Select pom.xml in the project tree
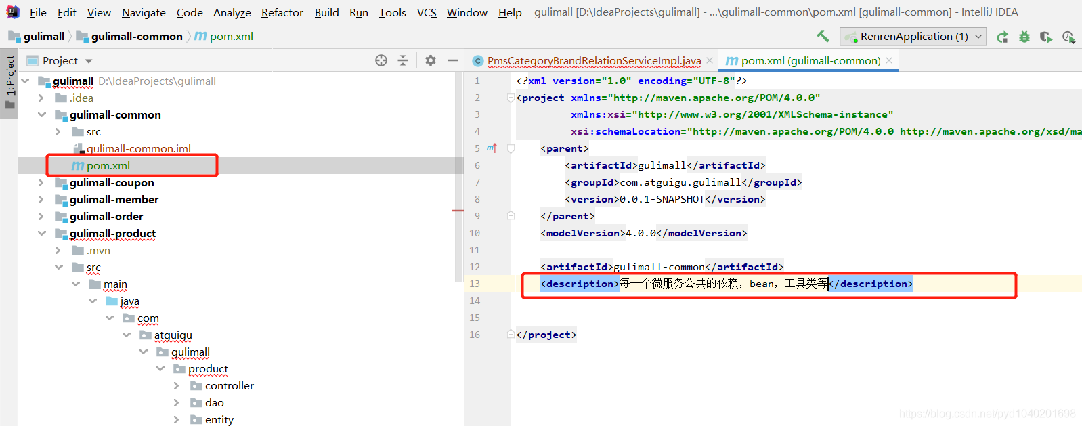 pos(108,165)
